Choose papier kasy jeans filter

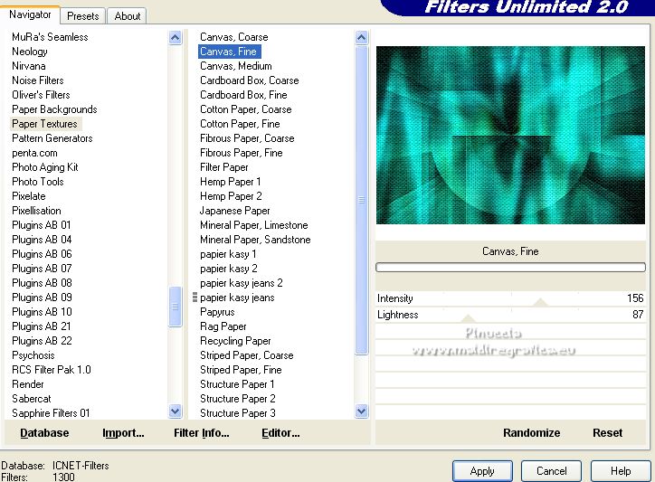coord(237,298)
